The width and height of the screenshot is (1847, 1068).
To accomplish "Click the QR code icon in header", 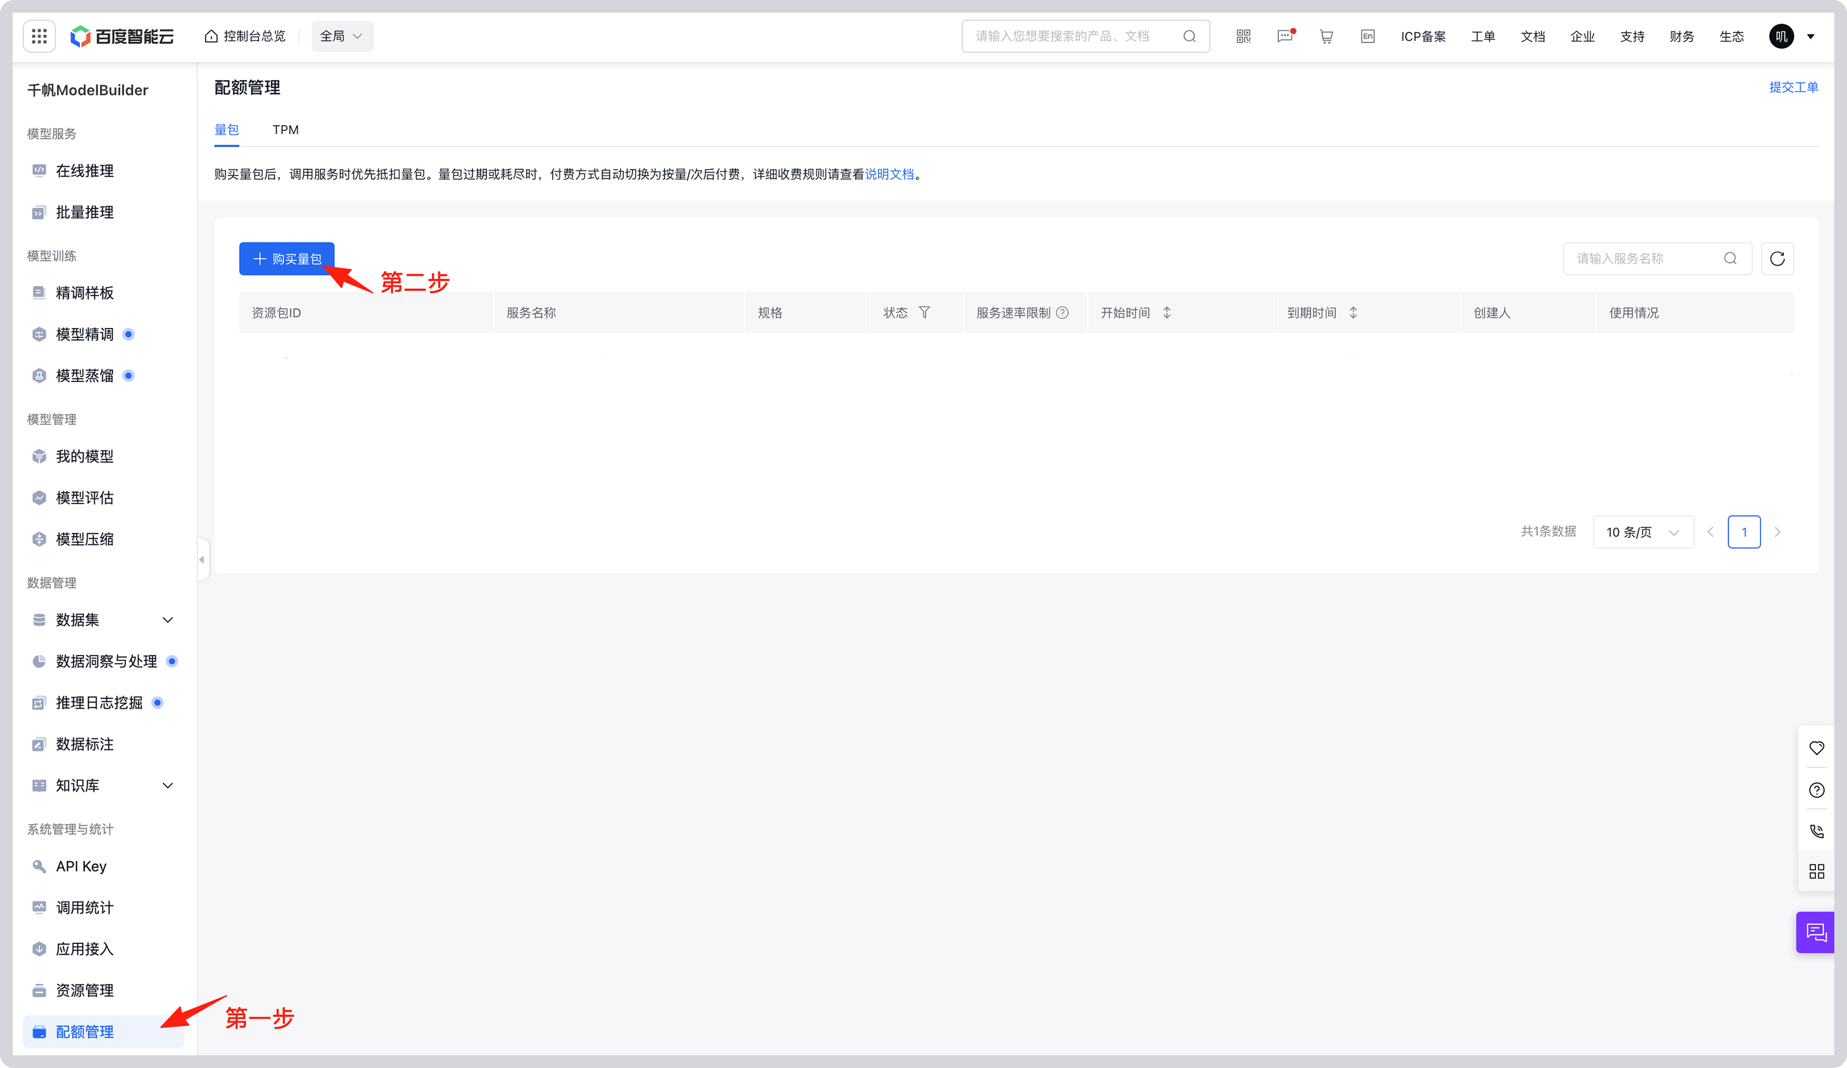I will [1243, 36].
